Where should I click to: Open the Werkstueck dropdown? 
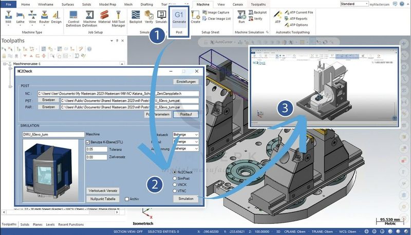(185, 135)
